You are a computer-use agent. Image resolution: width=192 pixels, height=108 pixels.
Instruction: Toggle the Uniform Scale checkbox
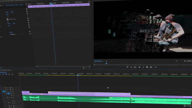[7, 19]
